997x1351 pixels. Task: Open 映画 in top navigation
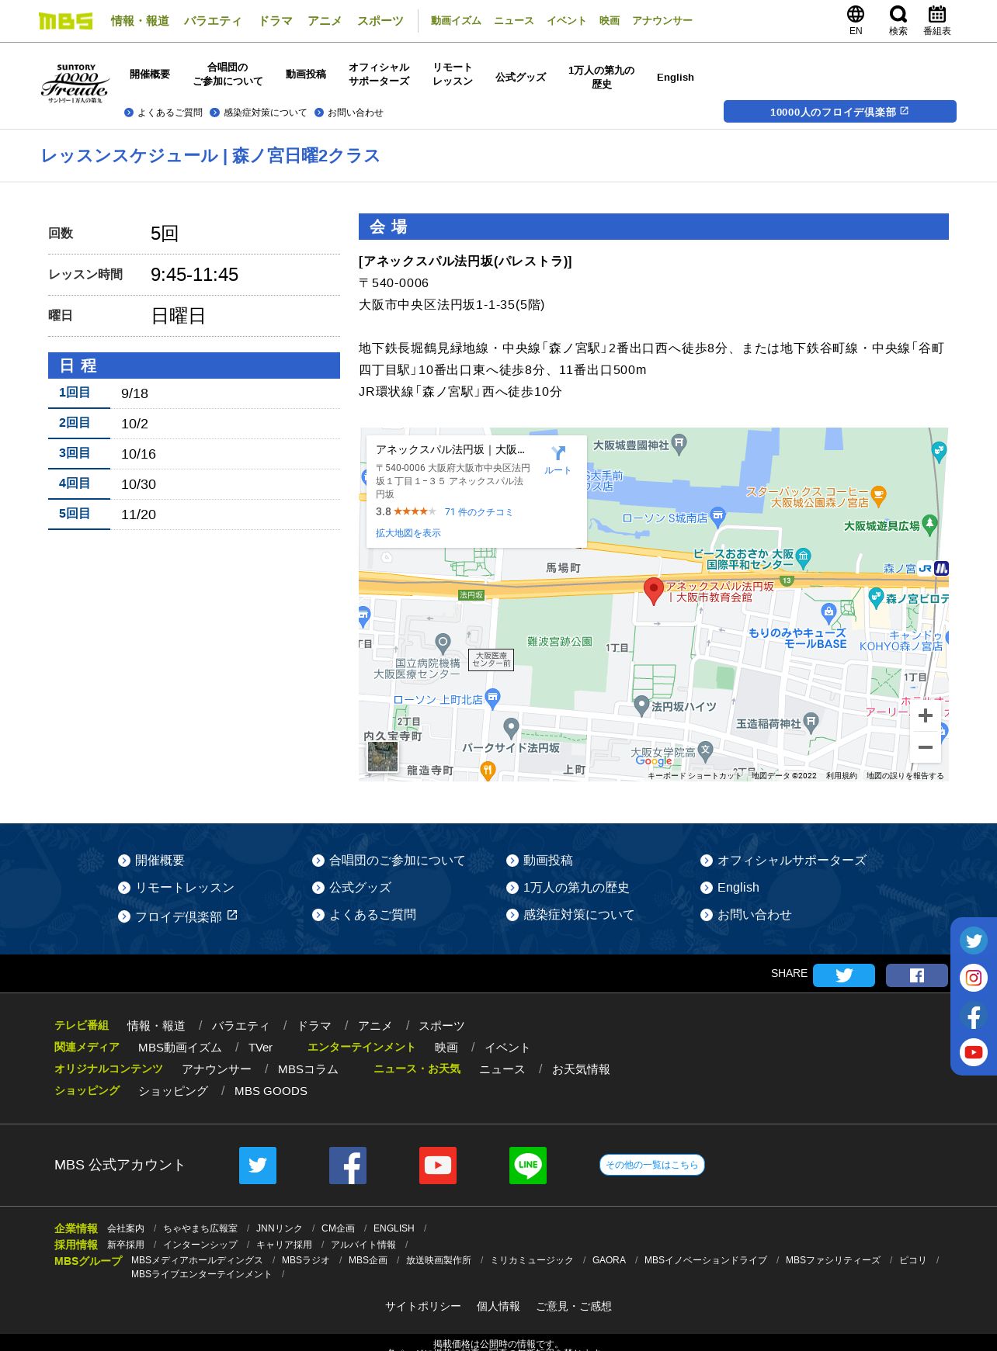coord(610,21)
